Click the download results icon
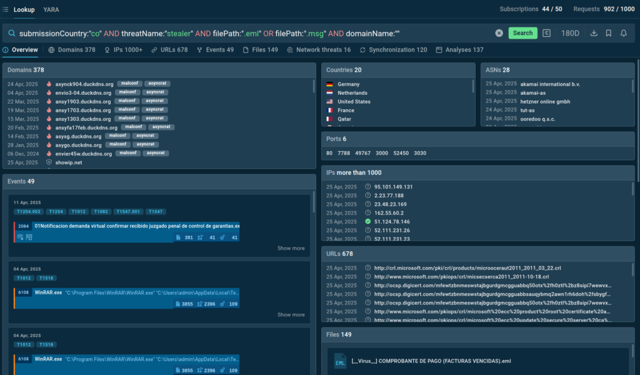640x375 pixels. 594,33
